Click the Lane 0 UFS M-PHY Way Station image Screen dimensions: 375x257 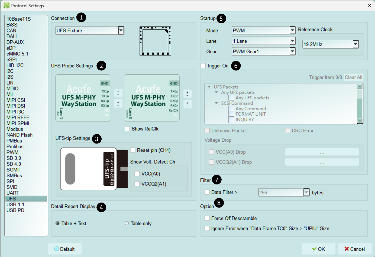coord(152,98)
